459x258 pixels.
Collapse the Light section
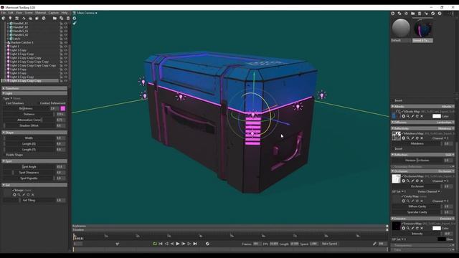pyautogui.click(x=34, y=93)
